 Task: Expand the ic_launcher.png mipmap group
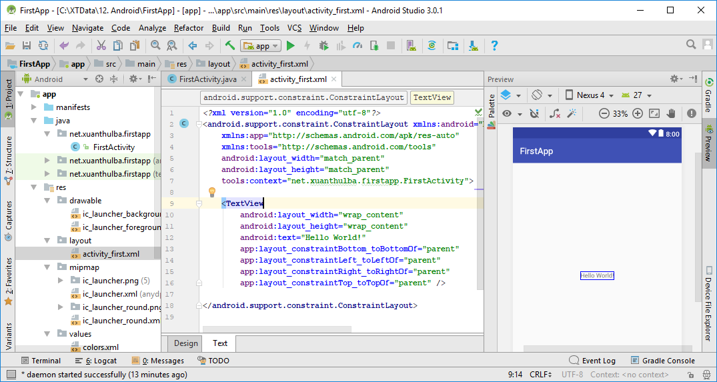click(x=61, y=280)
